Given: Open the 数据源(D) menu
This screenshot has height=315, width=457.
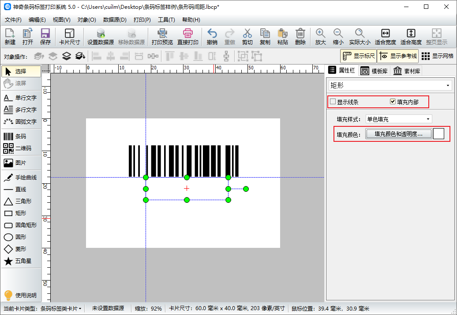Looking at the screenshot, I should point(115,20).
